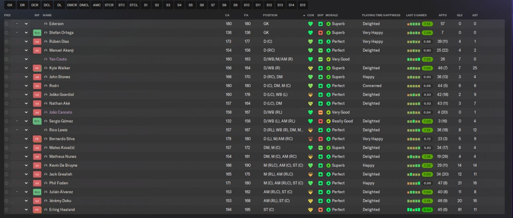
Task: Select the DMCL position tab
Action: 84,5
